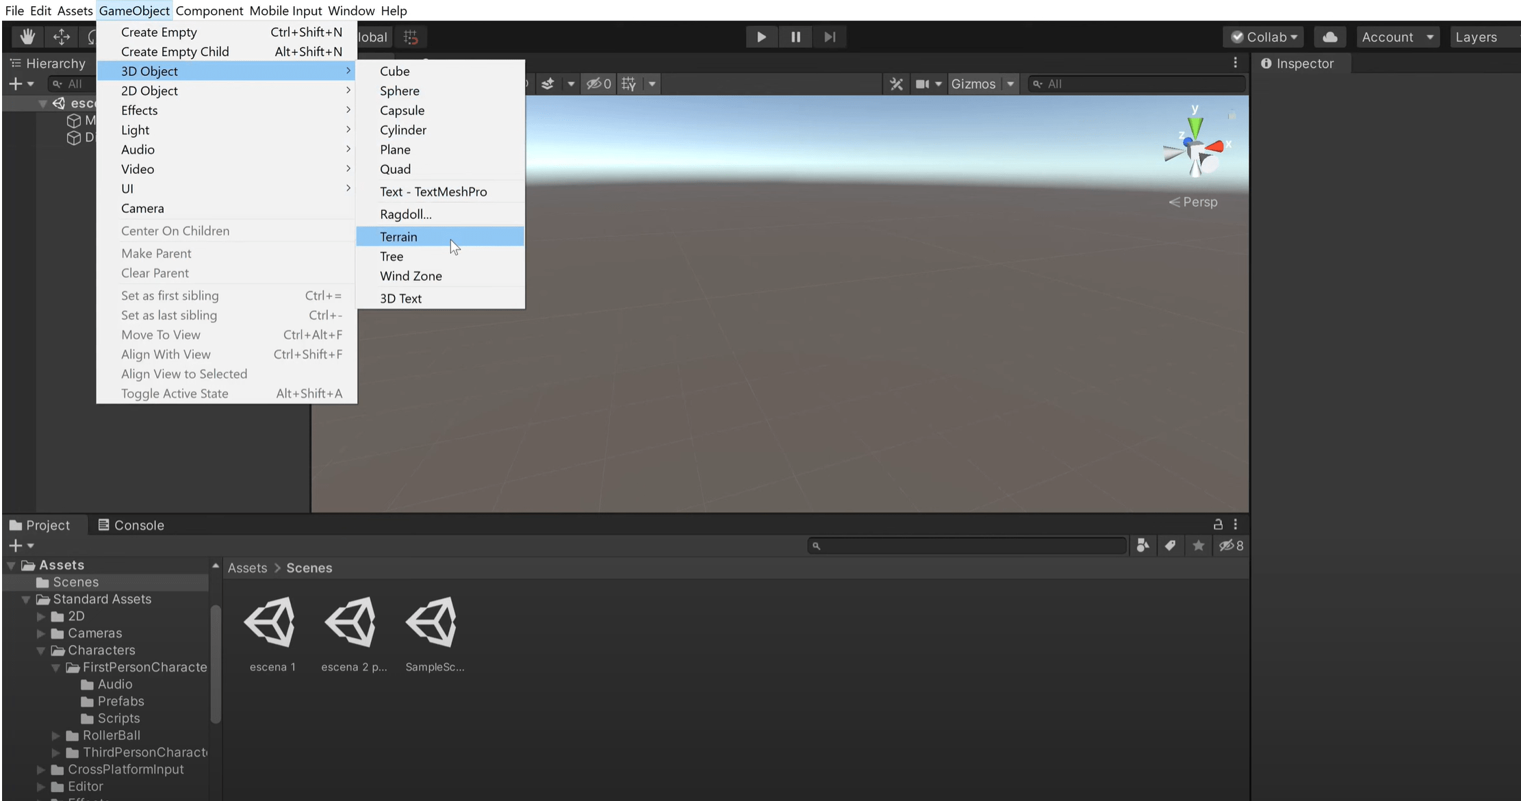Open the Search by Type filter icon
1521x801 pixels.
click(1142, 546)
